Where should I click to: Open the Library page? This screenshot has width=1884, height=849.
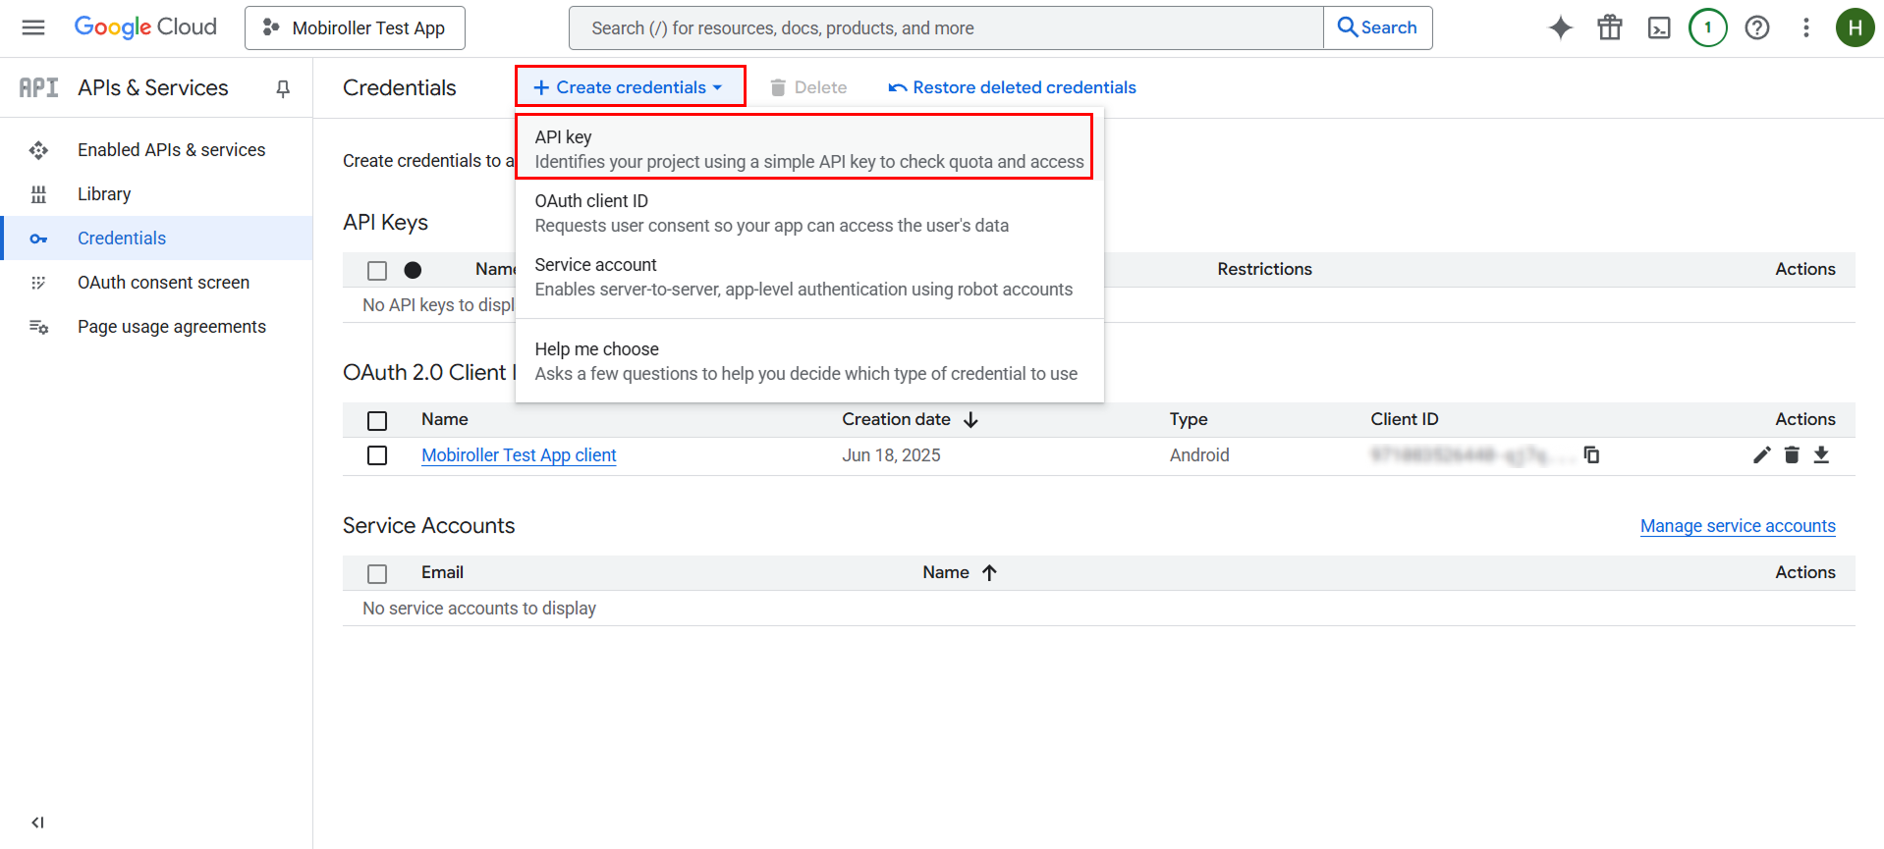click(104, 194)
